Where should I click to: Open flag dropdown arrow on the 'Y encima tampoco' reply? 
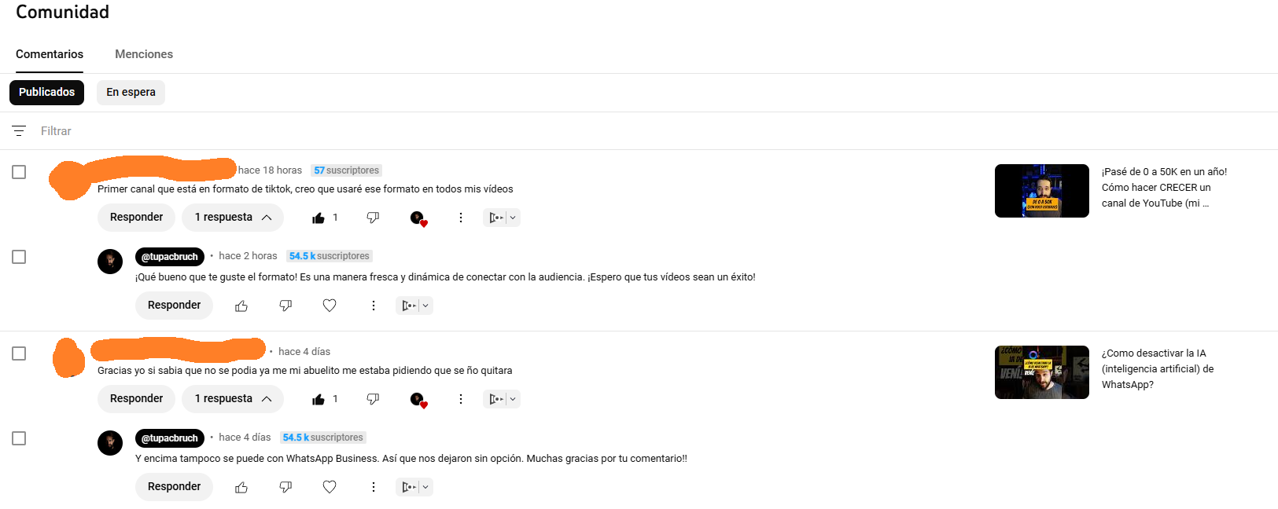425,487
